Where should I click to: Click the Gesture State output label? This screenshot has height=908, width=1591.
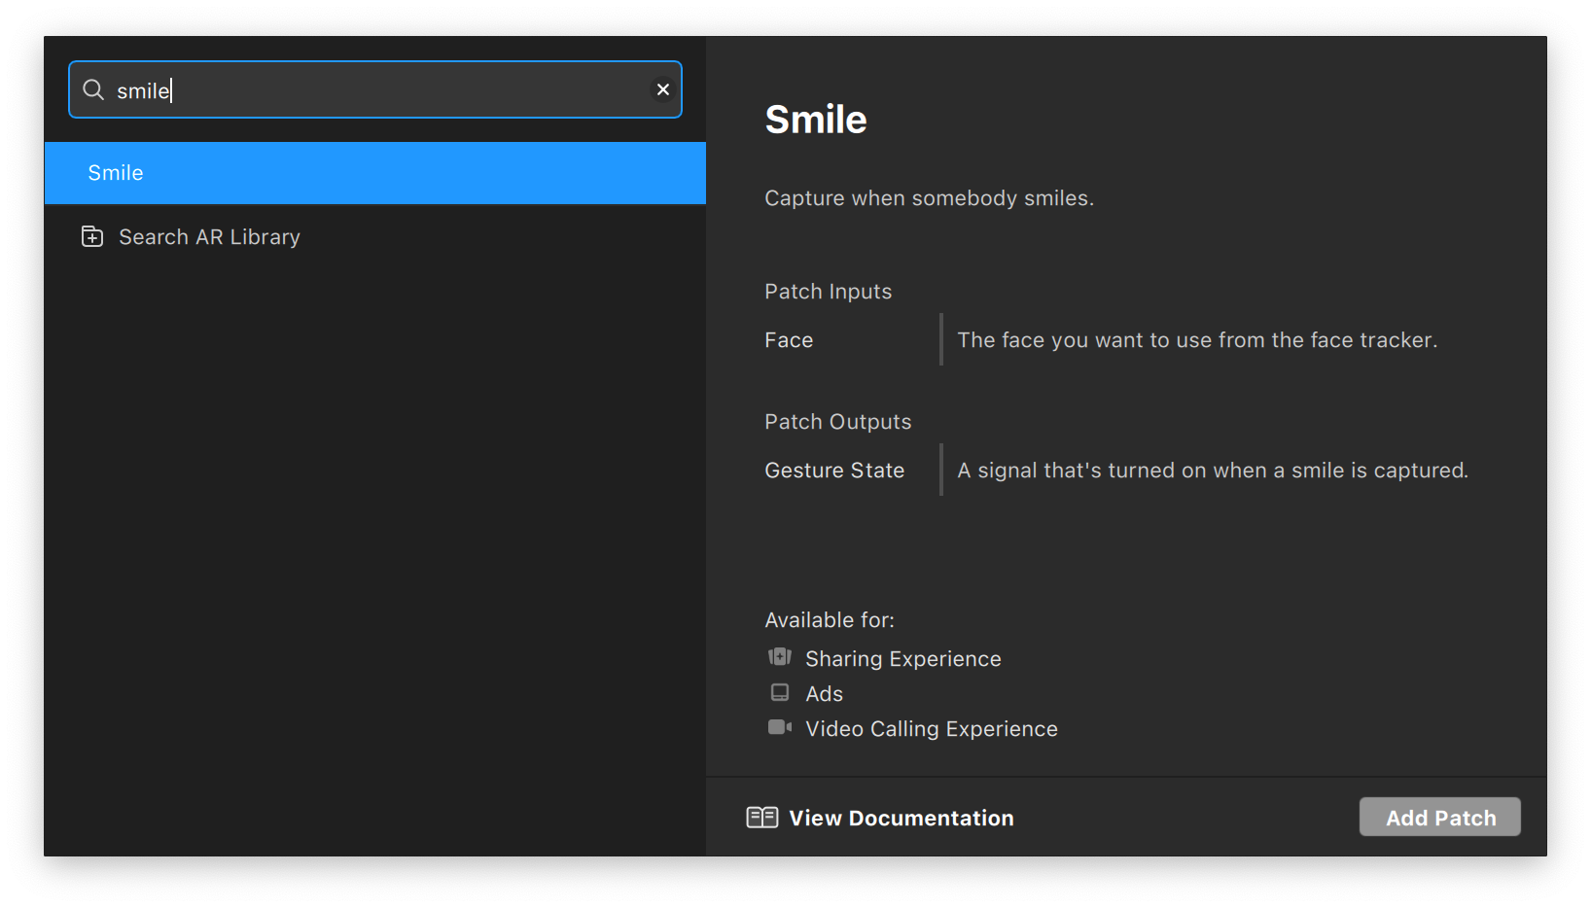(834, 471)
